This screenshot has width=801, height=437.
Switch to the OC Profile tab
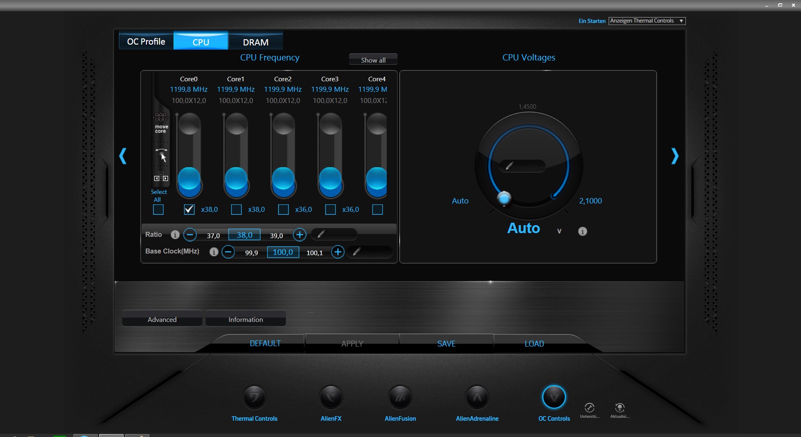point(146,41)
